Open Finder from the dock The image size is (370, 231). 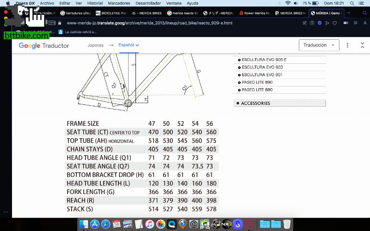pos(84,224)
